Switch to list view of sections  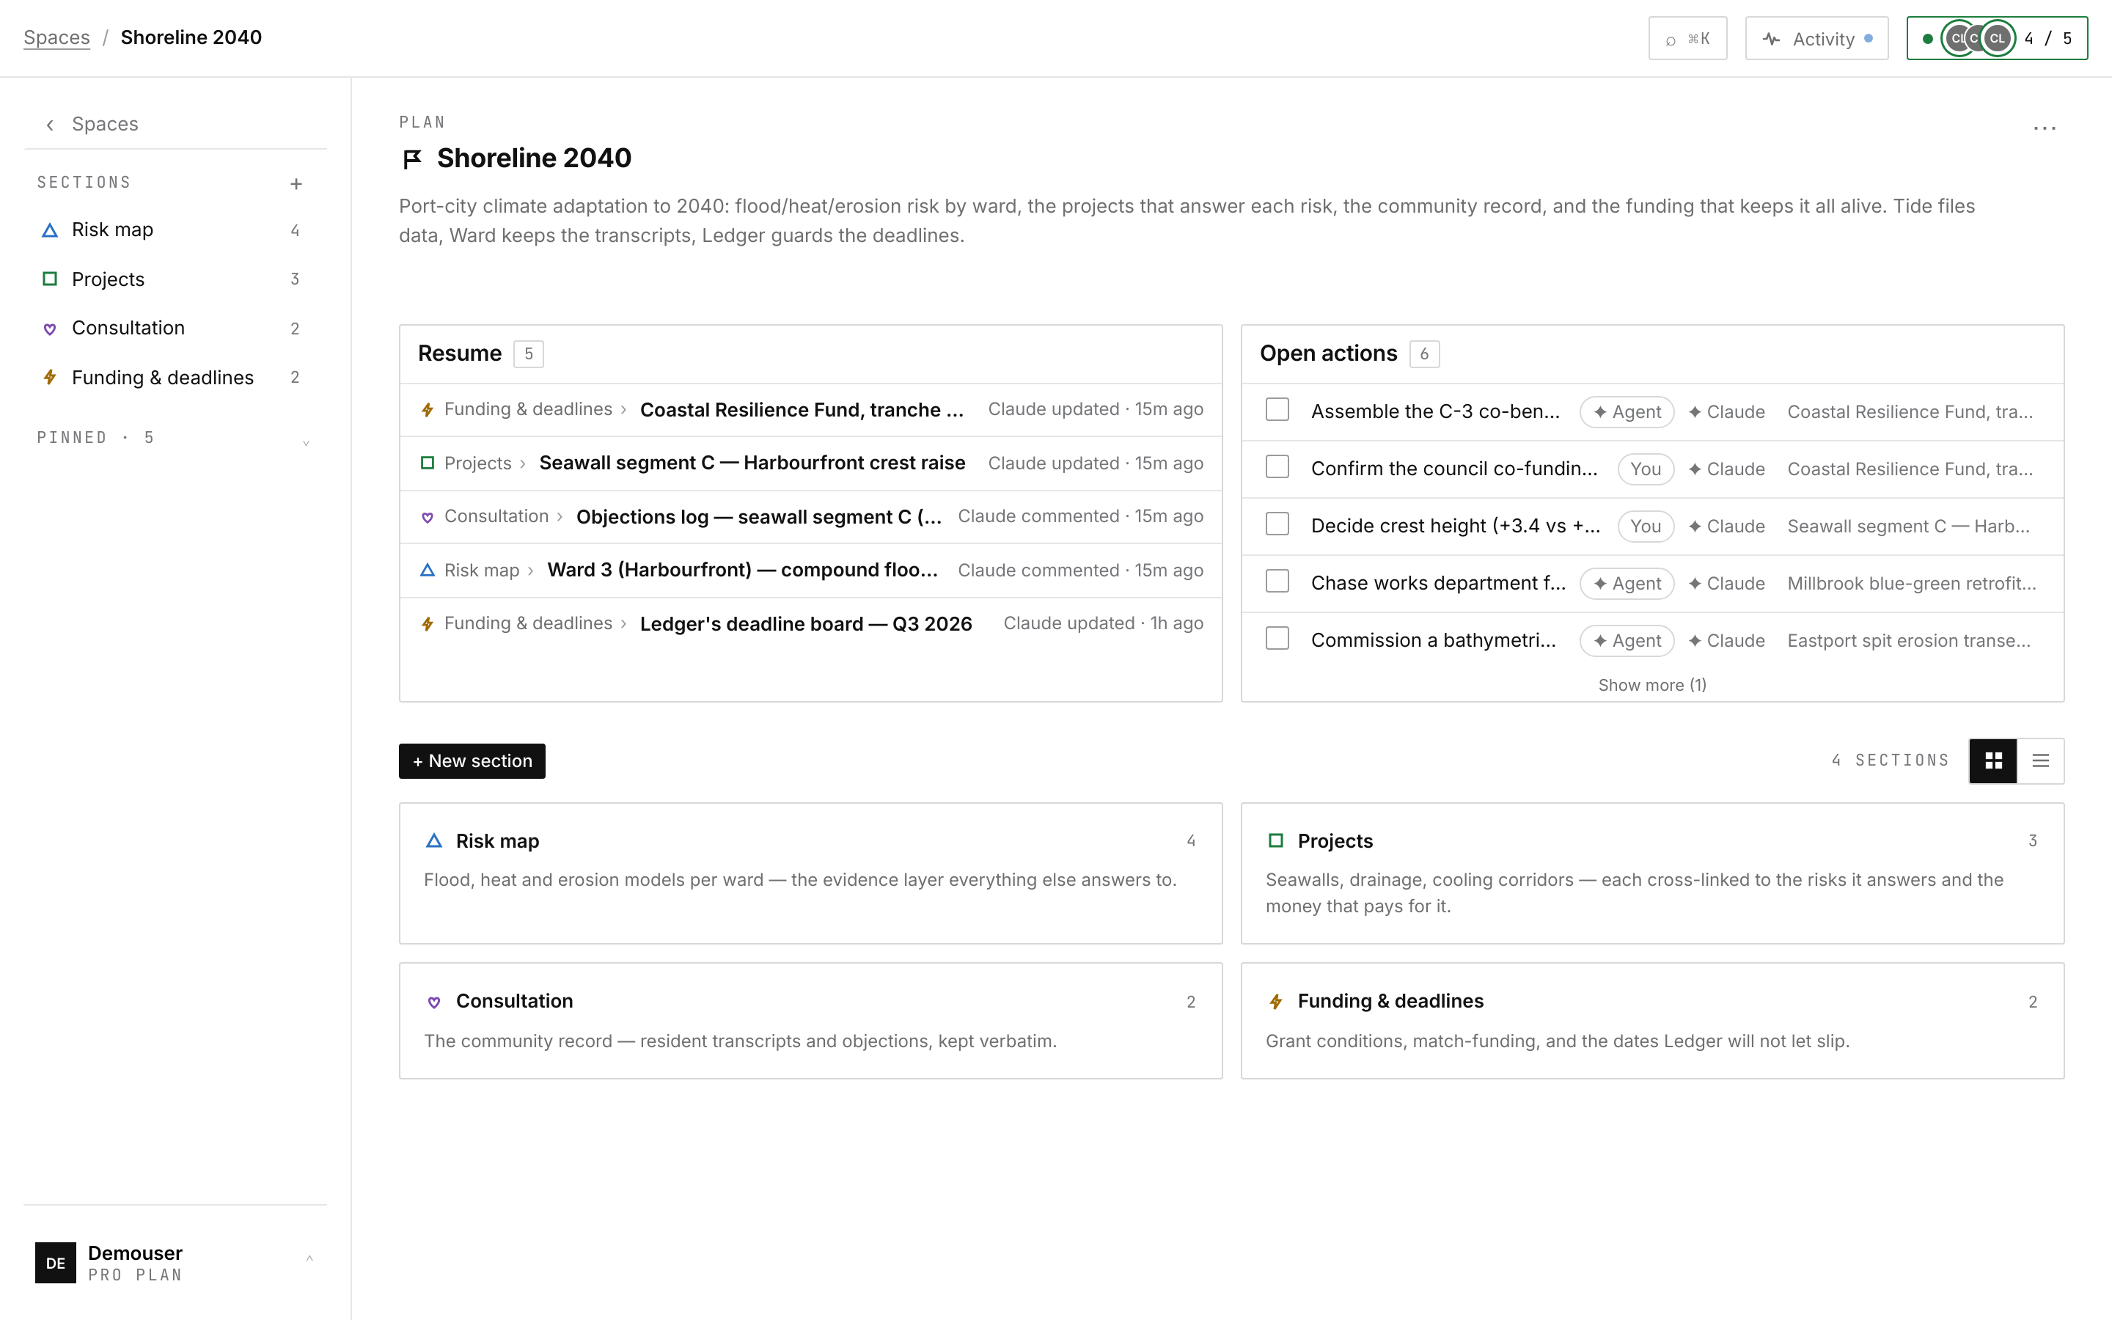point(2040,760)
